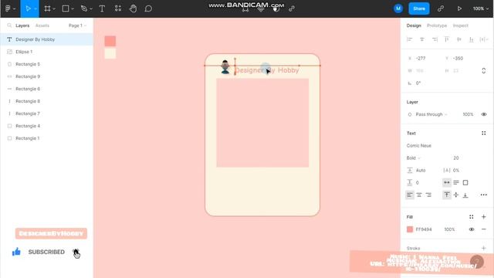The height and width of the screenshot is (278, 494).
Task: Switch to the Prototype tab
Action: point(437,25)
